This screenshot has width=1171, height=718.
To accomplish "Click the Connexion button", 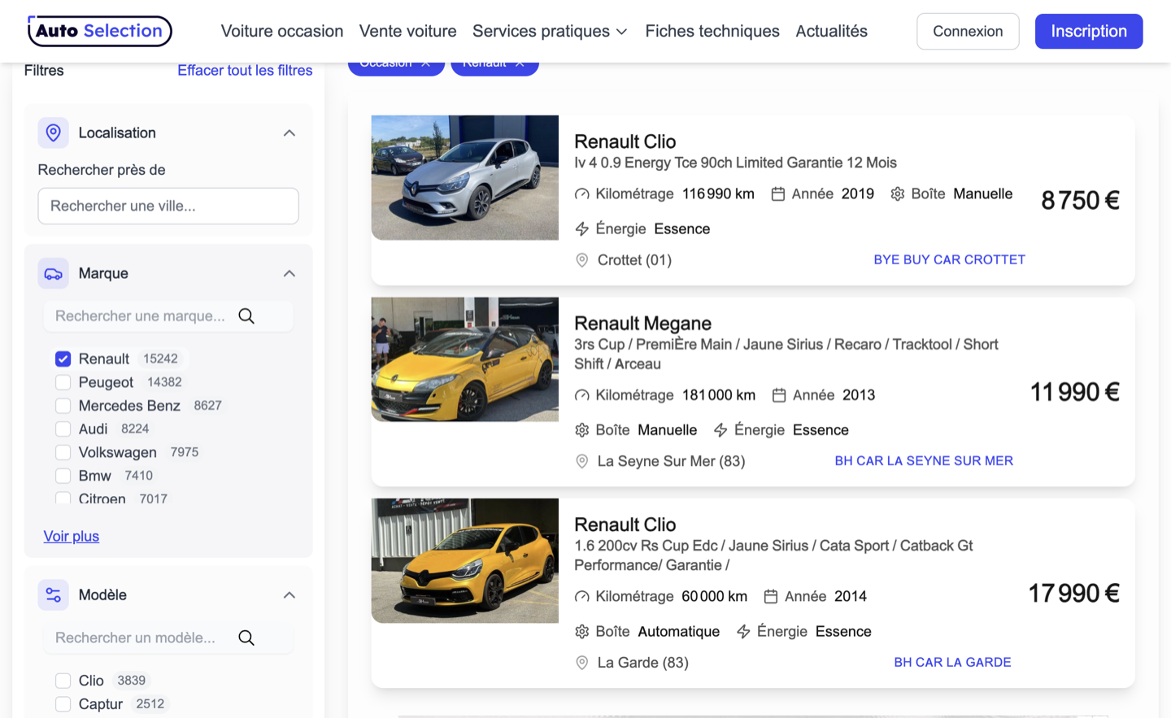I will coord(968,31).
